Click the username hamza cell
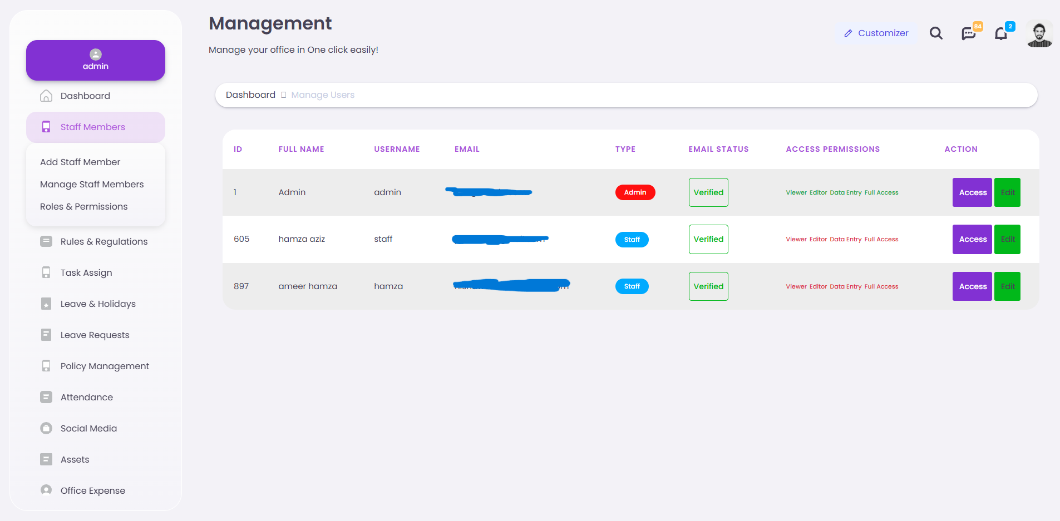 pyautogui.click(x=388, y=286)
